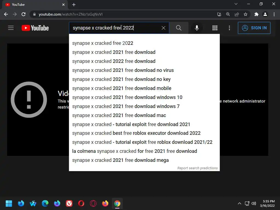Choose 'tutorial exploit free roblox download 2021/22'
Image resolution: width=280 pixels, height=210 pixels.
coord(144,142)
